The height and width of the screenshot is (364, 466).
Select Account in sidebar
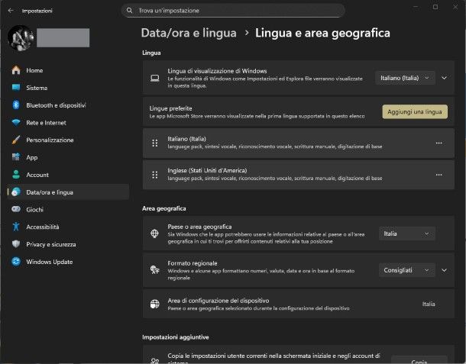[68, 175]
